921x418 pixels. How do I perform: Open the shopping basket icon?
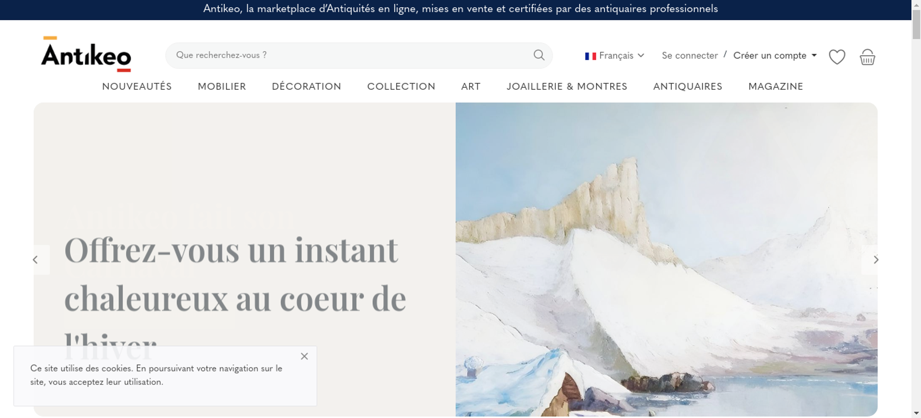tap(867, 57)
